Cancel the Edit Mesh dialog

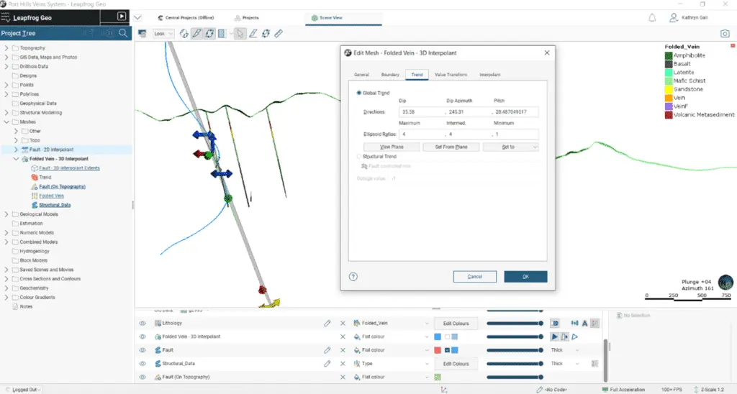(x=475, y=277)
